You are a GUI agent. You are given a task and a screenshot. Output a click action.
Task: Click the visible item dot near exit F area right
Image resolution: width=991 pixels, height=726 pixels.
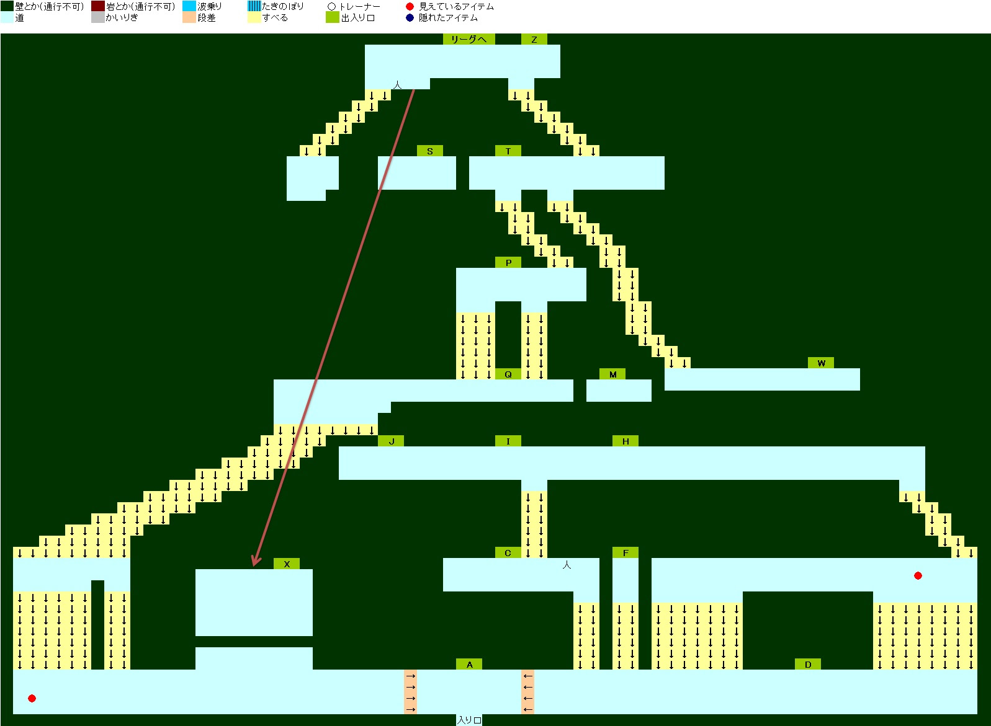coord(918,575)
